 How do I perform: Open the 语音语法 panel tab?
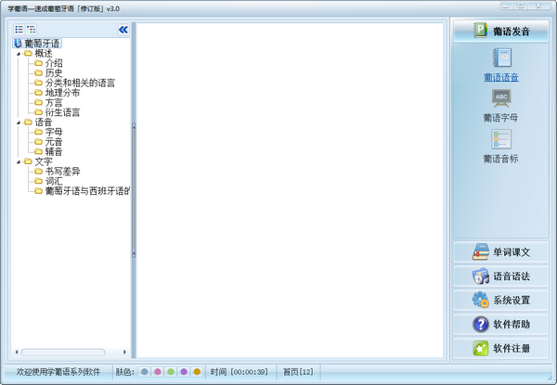501,276
